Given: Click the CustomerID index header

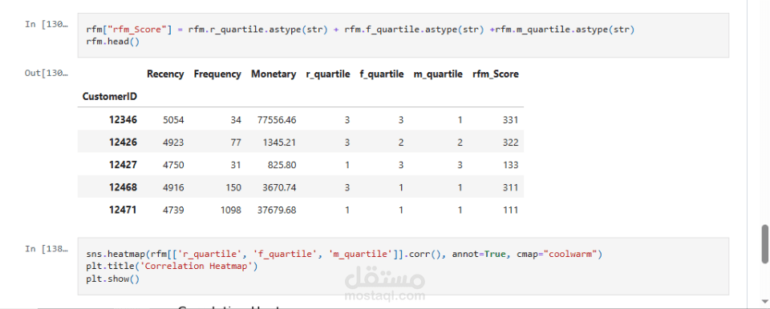Looking at the screenshot, I should pos(110,97).
